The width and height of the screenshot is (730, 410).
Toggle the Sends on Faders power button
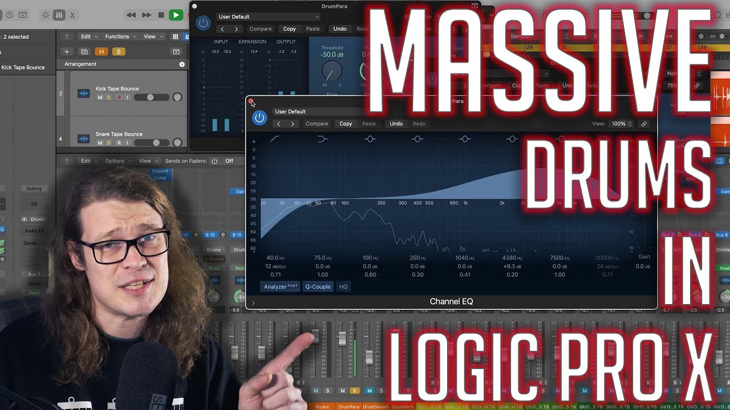tap(214, 161)
